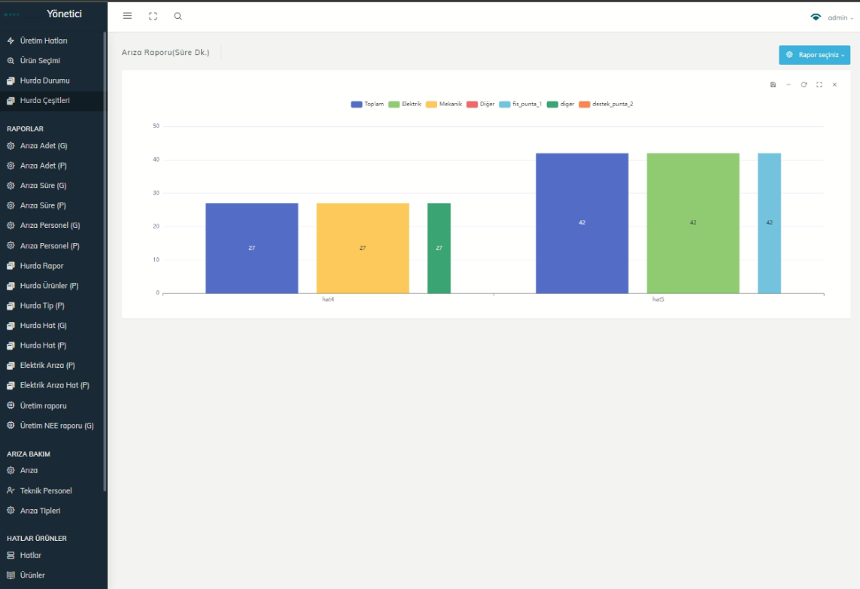This screenshot has height=589, width=860.
Task: Open Teknik Personel in Arıza Bakım
Action: (x=46, y=490)
